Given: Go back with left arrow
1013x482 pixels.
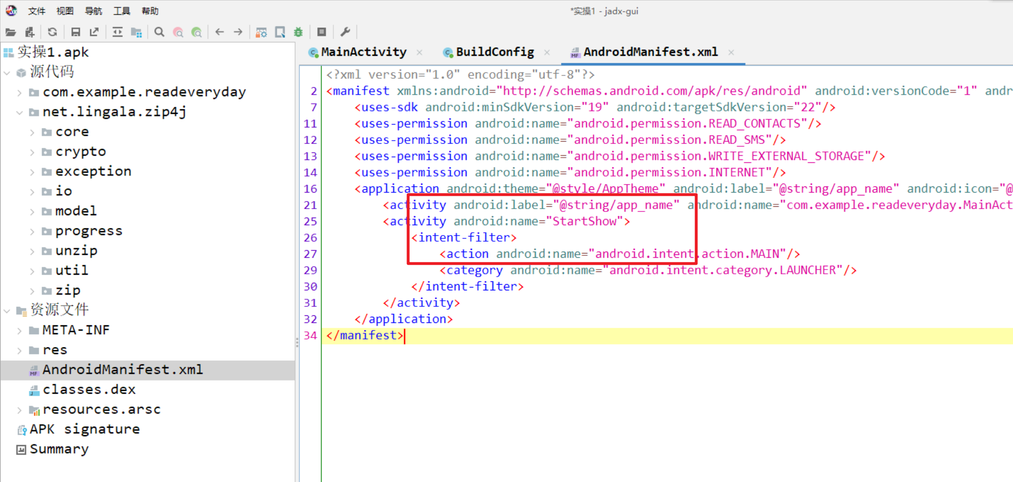Looking at the screenshot, I should 220,32.
